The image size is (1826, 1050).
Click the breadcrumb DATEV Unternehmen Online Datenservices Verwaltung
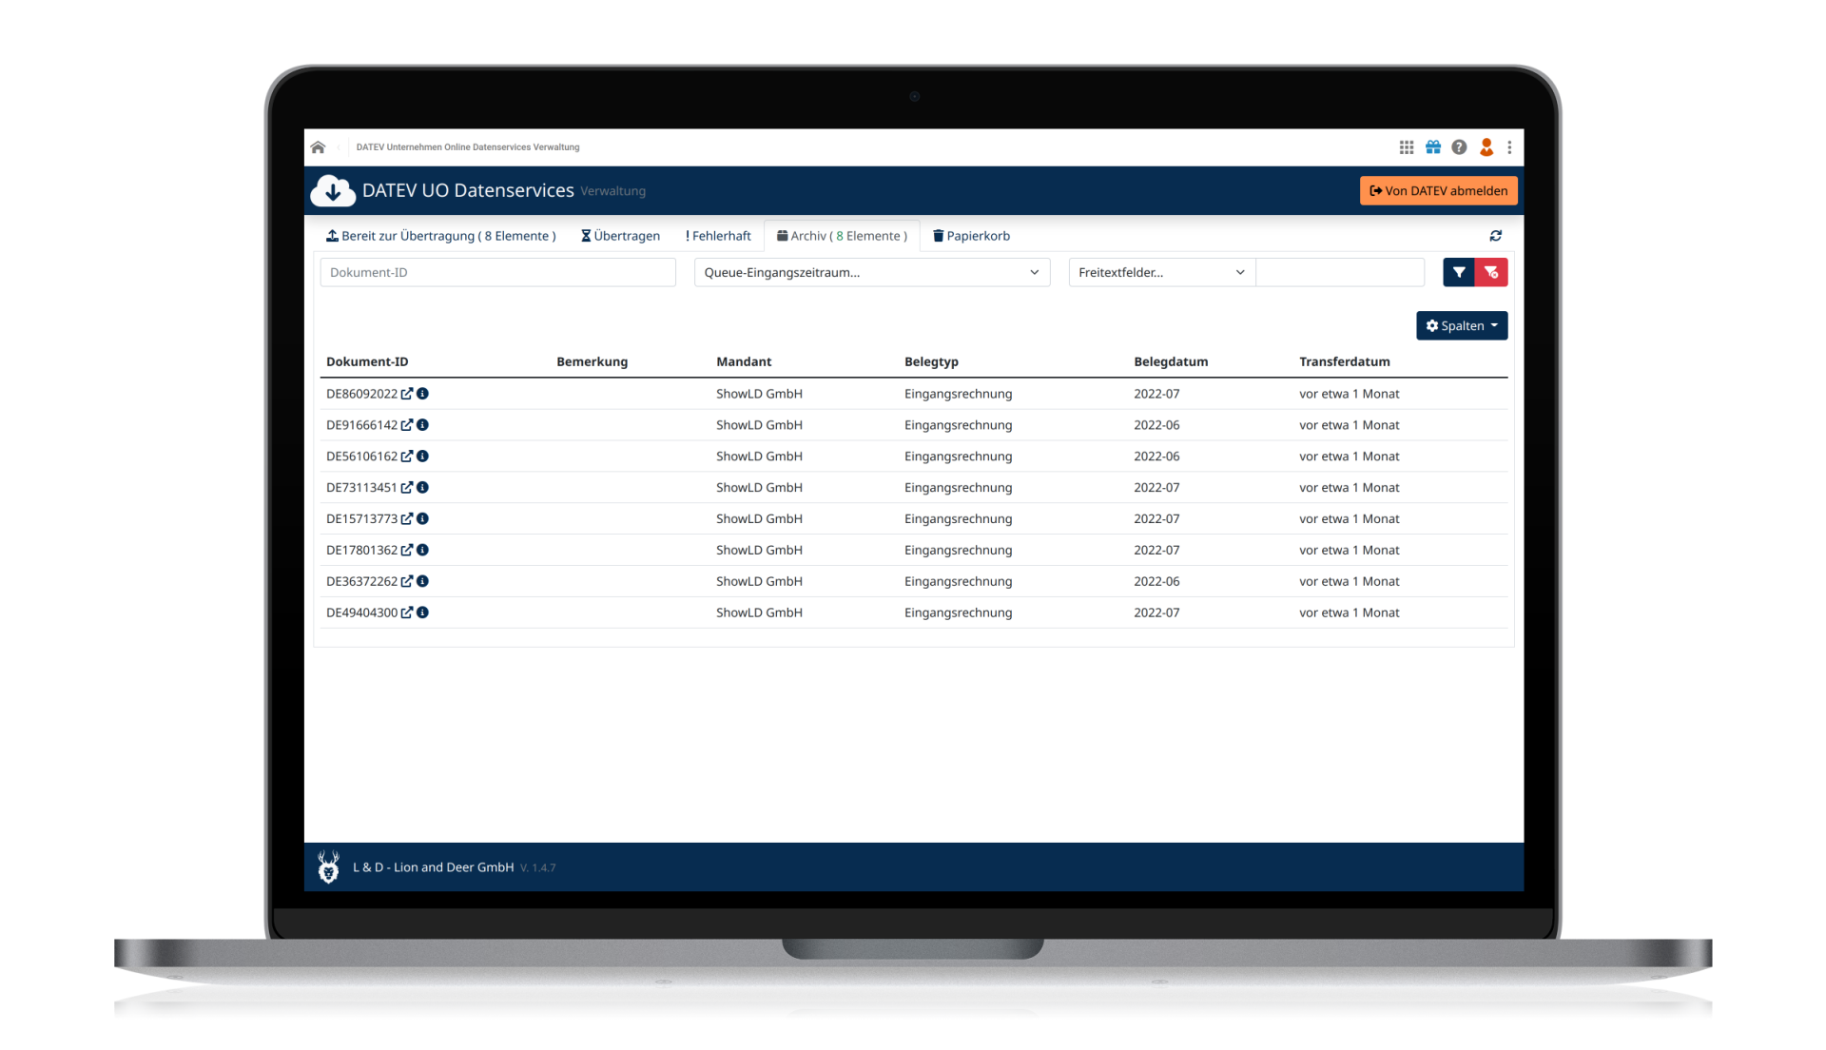pos(468,147)
